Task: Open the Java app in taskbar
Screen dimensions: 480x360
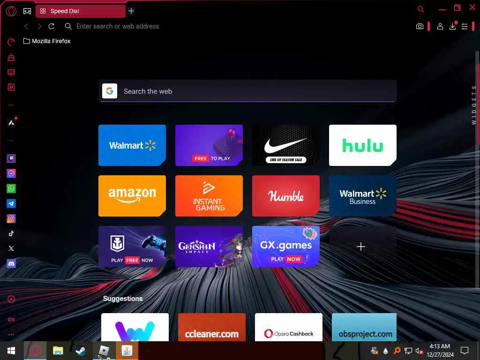Action: tap(127, 351)
